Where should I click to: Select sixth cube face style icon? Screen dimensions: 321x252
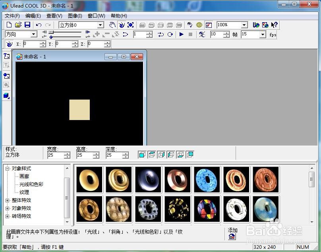(190, 155)
